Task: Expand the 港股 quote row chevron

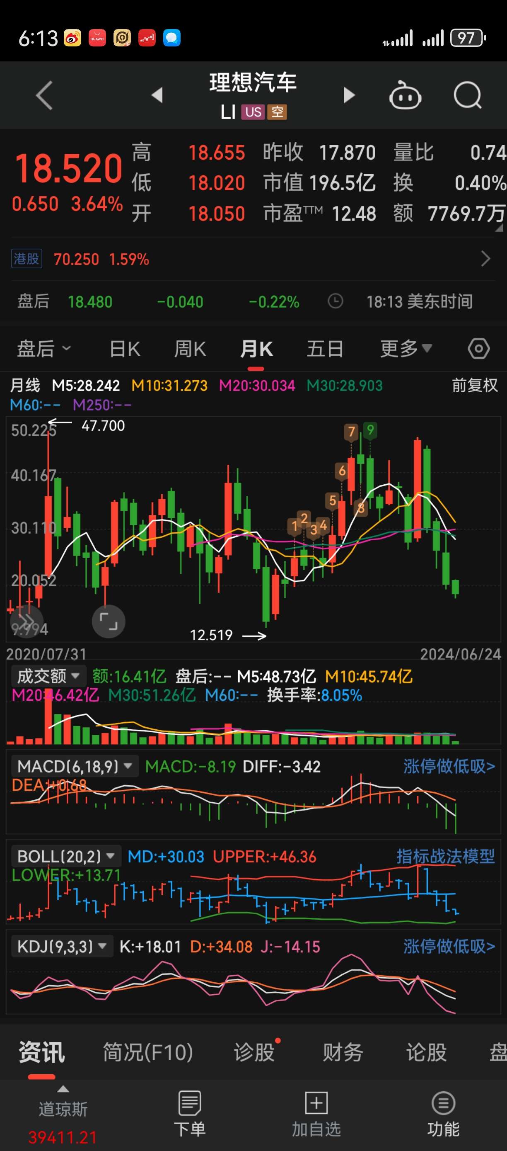Action: tap(485, 259)
